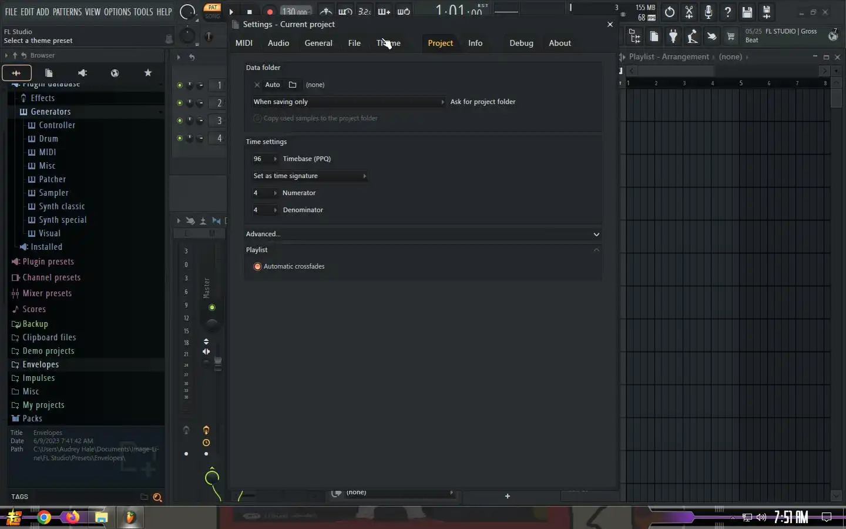Click the Master mixer volume fader
The height and width of the screenshot is (529, 846).
[x=218, y=363]
